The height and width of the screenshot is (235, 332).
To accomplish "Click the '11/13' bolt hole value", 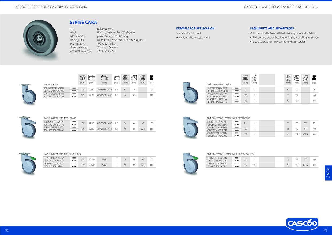I will coord(254,165).
